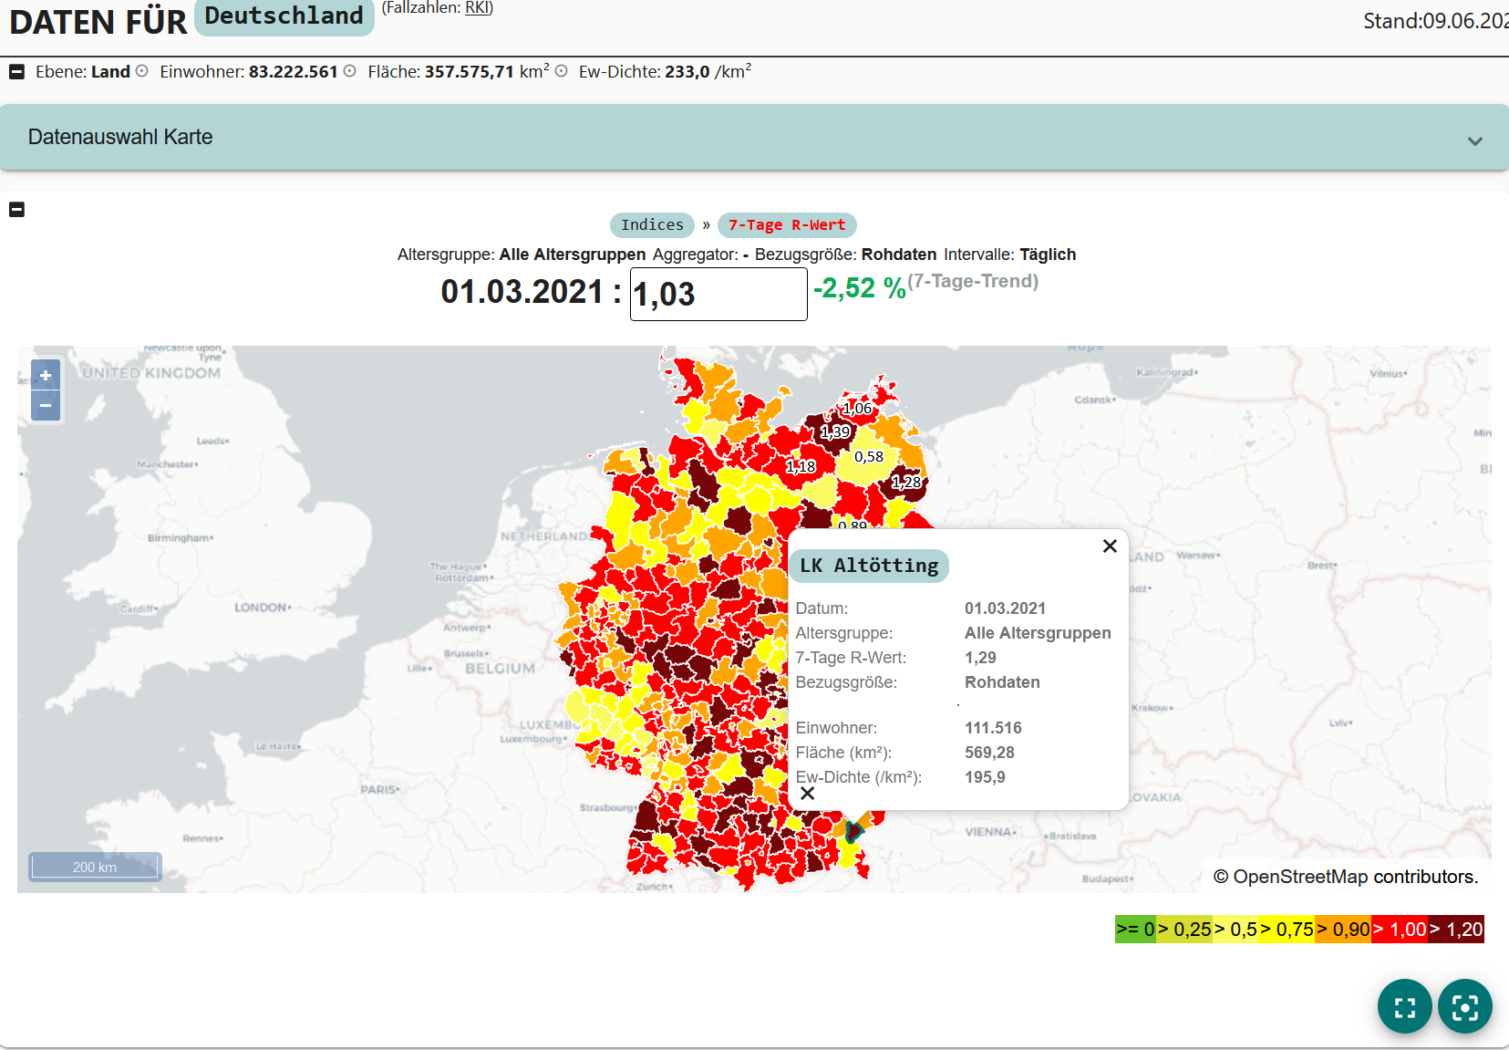Collapse the map section minus box
Viewport: 1509px width, 1050px height.
pos(16,209)
